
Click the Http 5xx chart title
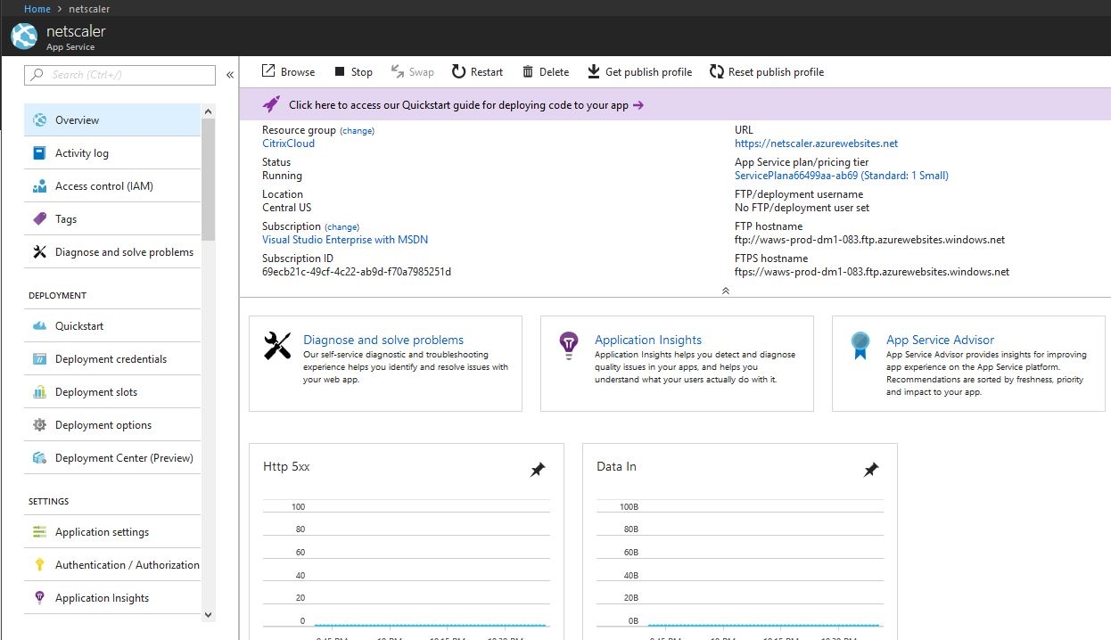point(286,466)
